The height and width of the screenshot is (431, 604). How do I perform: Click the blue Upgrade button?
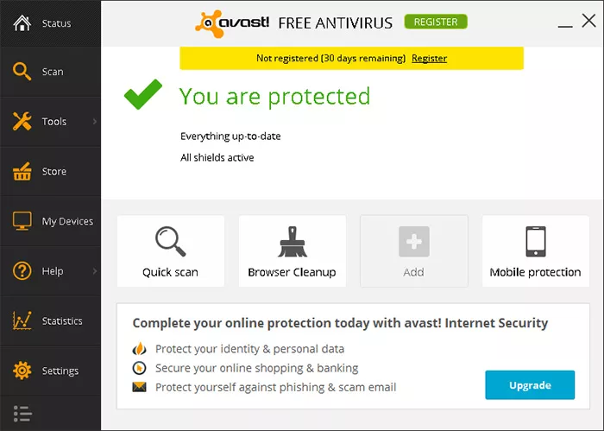point(530,384)
